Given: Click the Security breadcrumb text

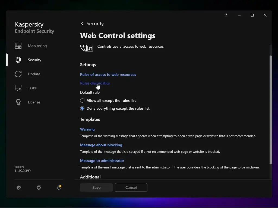Looking at the screenshot, I should click(x=95, y=24).
